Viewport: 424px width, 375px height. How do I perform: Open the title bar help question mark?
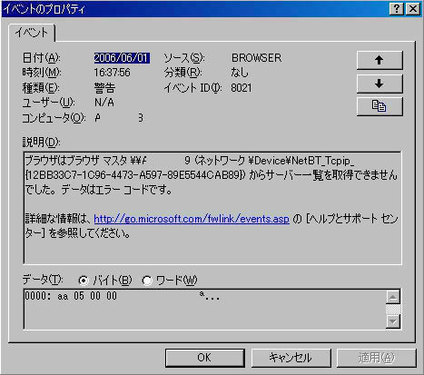tap(397, 9)
